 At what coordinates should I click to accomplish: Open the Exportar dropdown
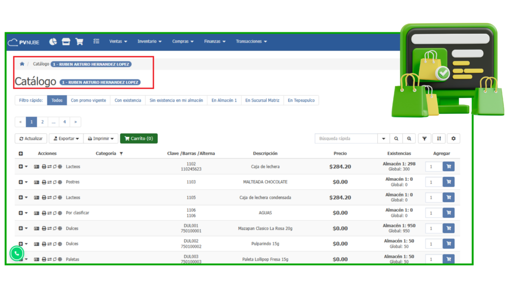point(65,139)
